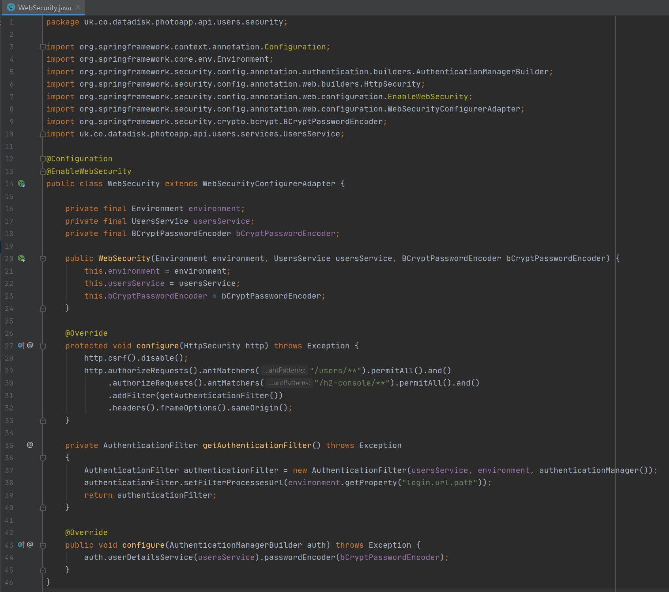Close the WebSecurity.java editor tab
Viewport: 669px width, 592px height.
pyautogui.click(x=78, y=8)
